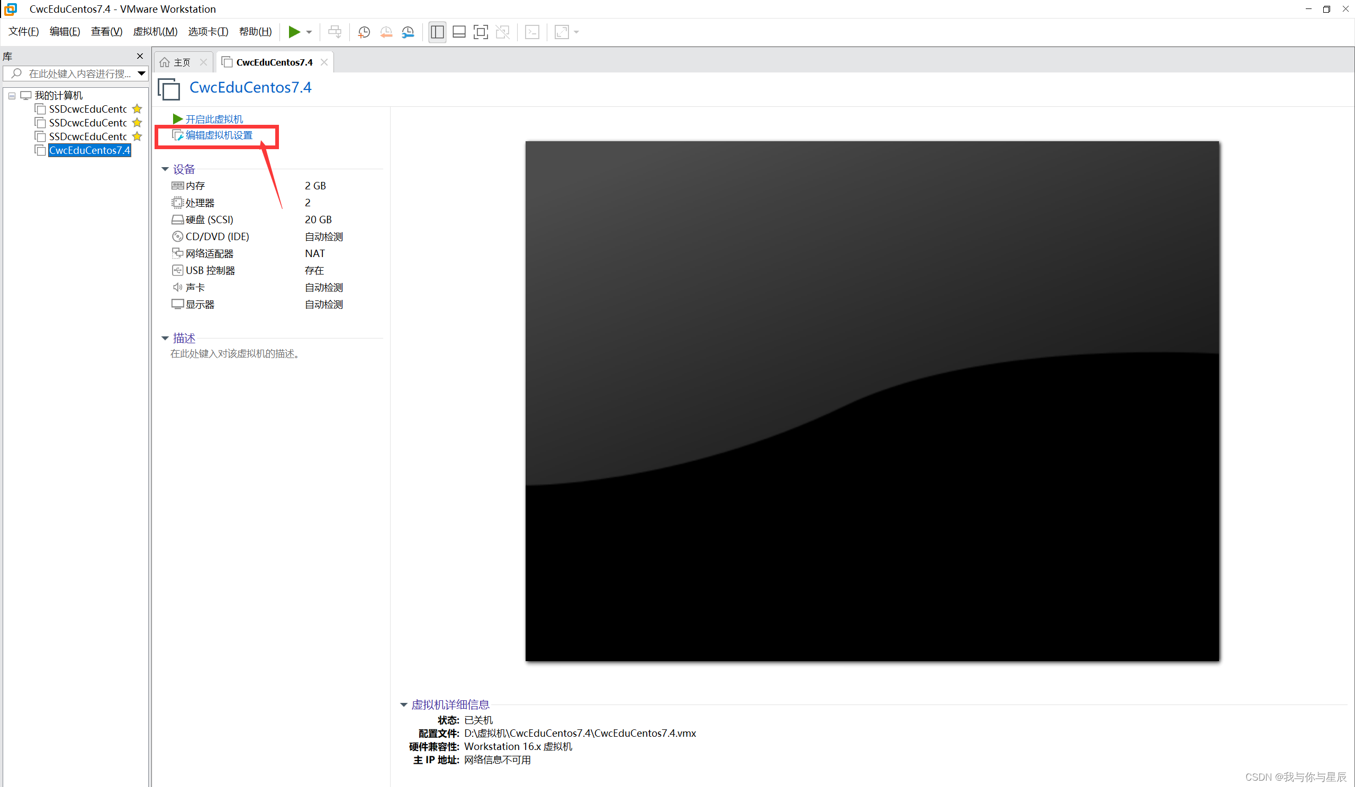Toggle the library sidebar view button
This screenshot has height=787, width=1355.
437,32
